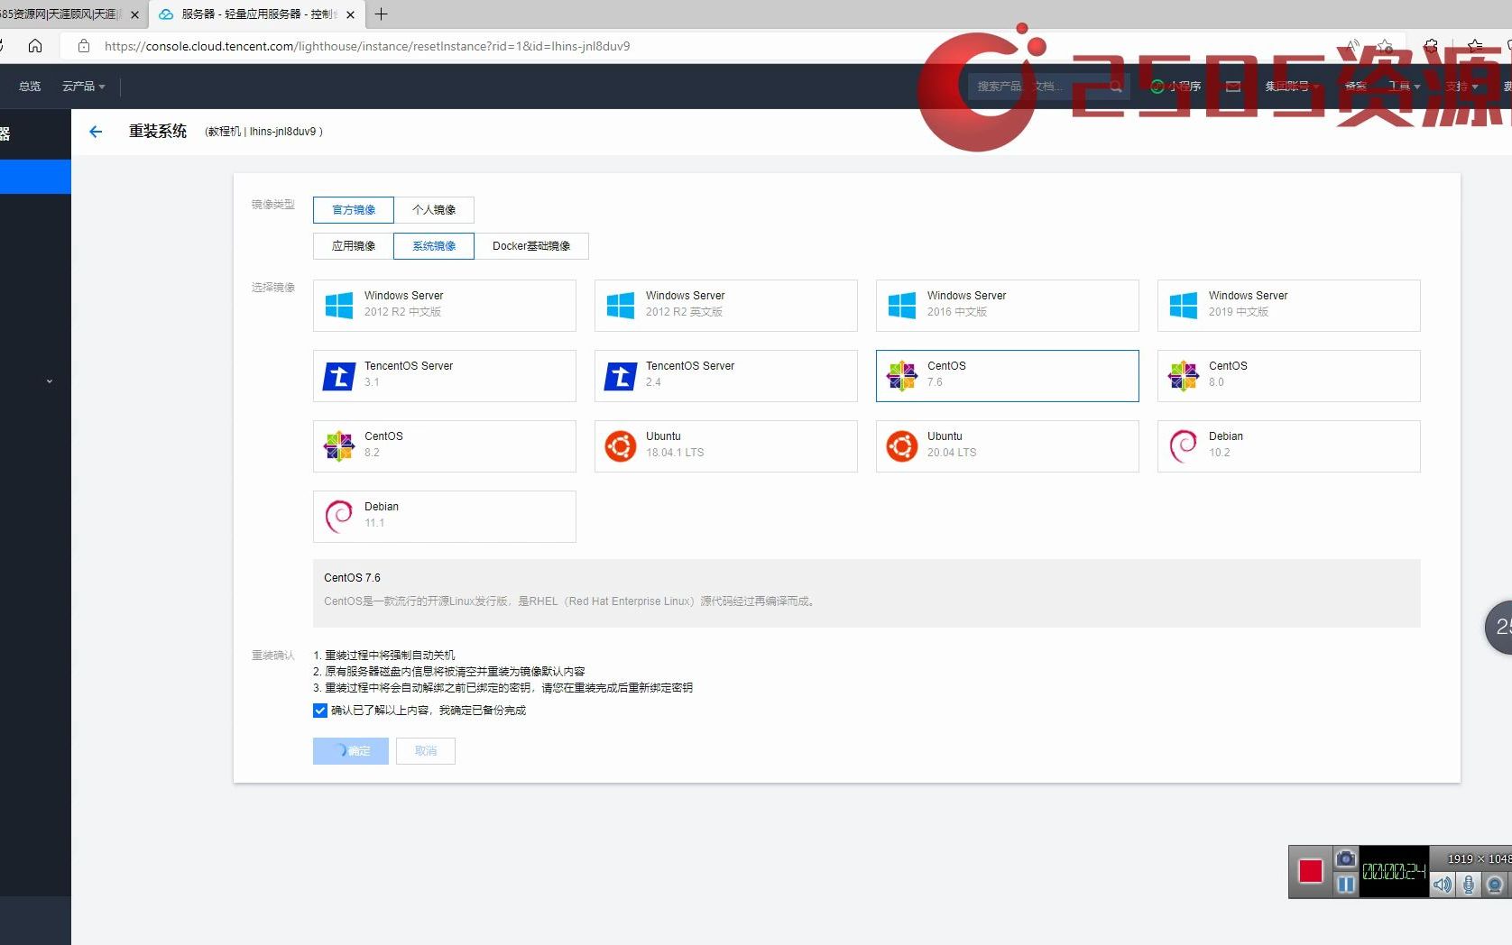Switch to 系统镜像 tab
1512x945 pixels.
434,246
